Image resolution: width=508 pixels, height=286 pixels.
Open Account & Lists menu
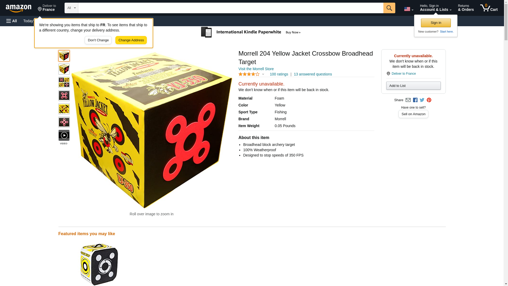coord(436,8)
